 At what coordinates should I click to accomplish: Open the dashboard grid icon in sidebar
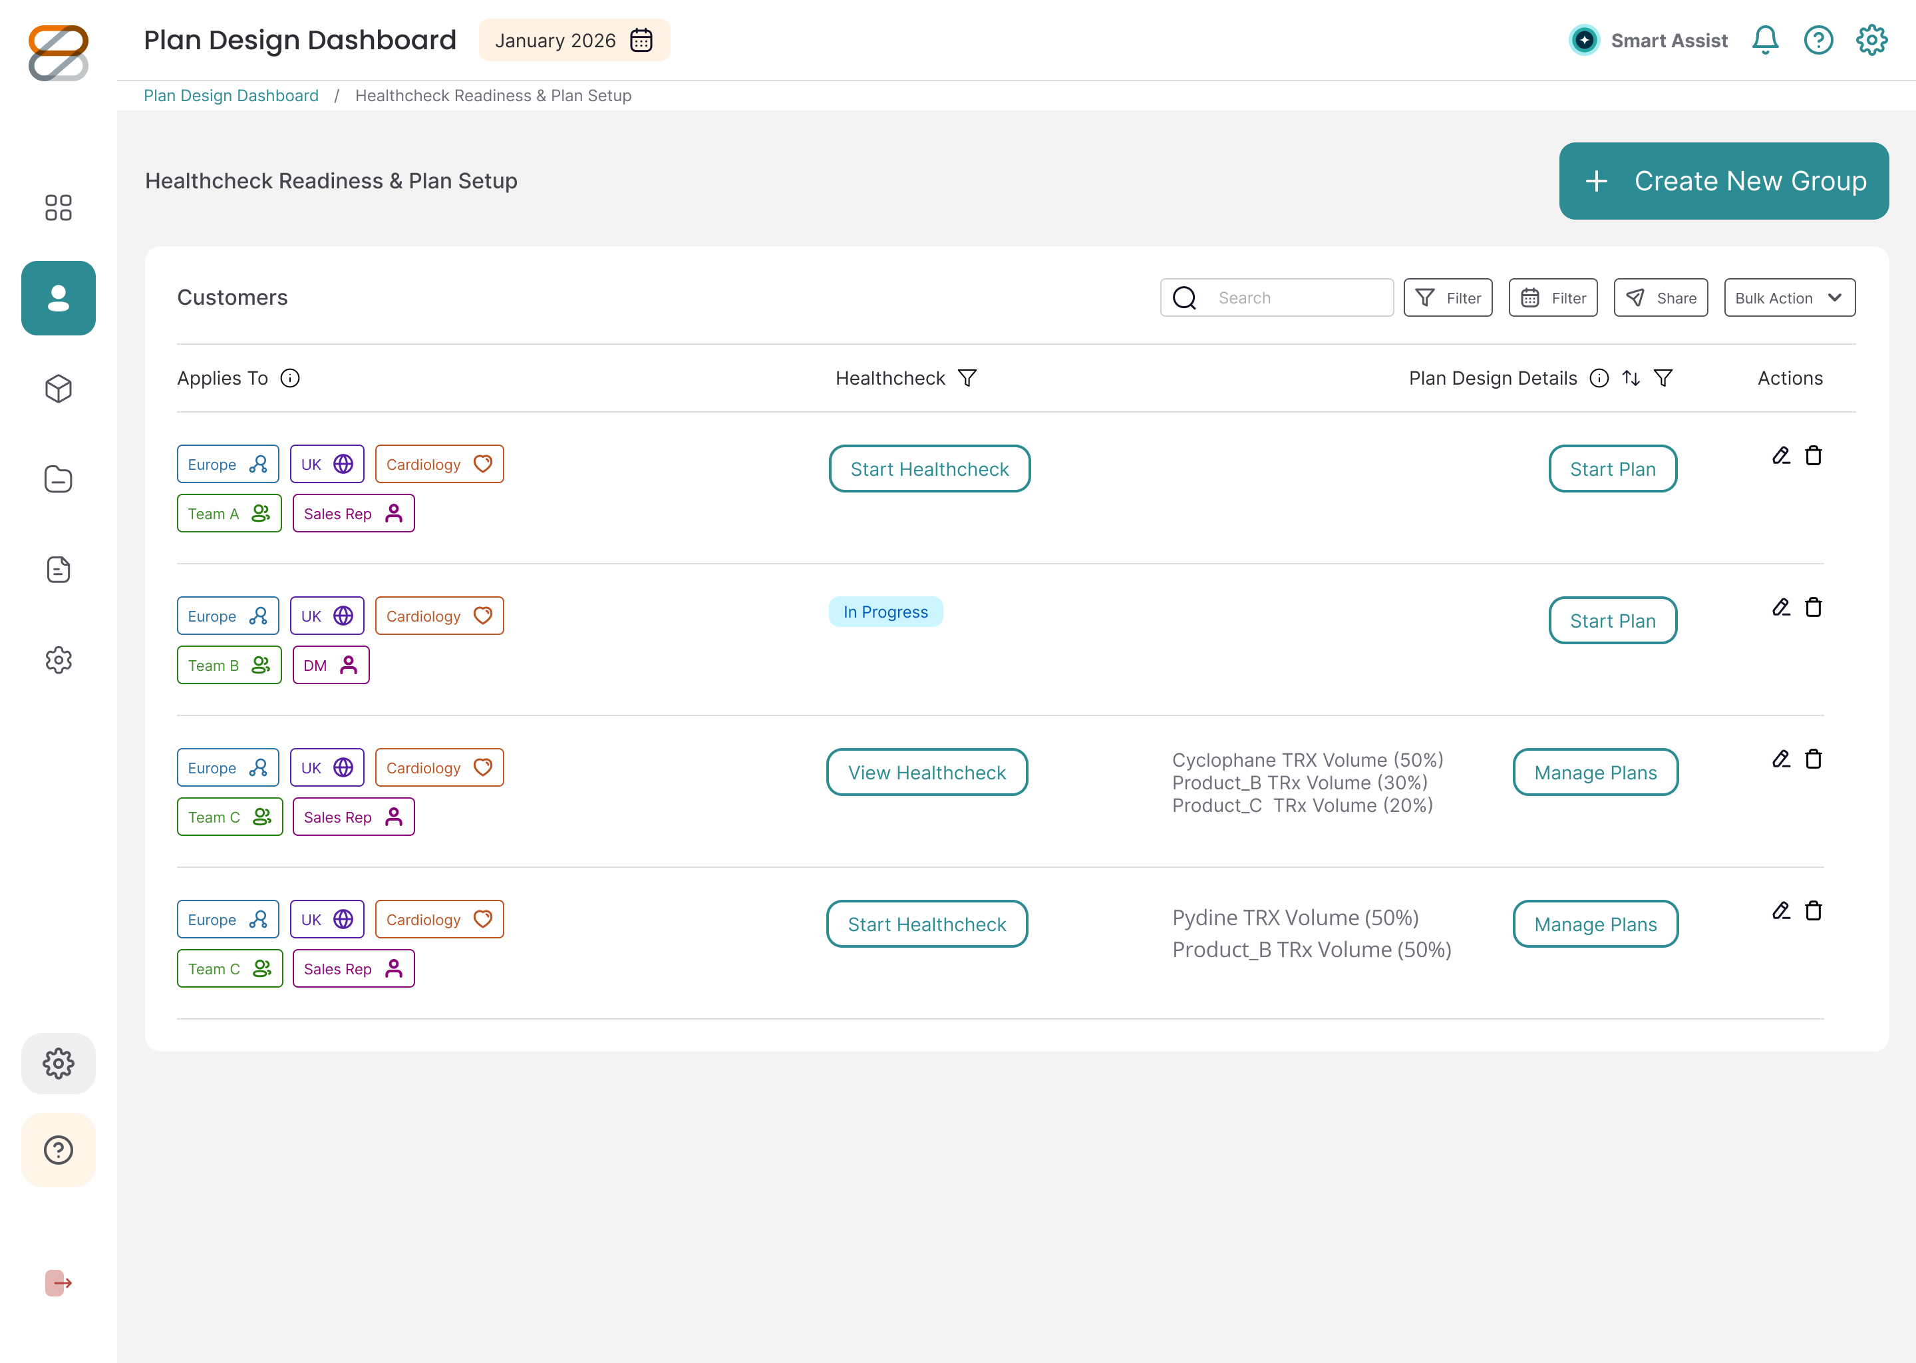pyautogui.click(x=58, y=207)
